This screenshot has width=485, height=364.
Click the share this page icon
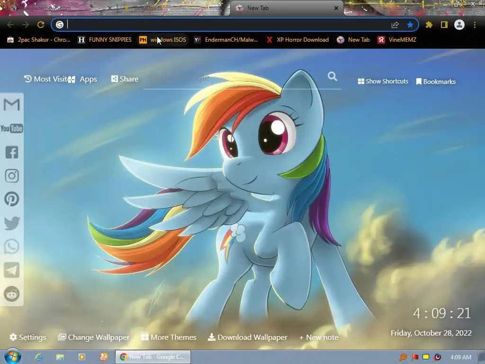point(395,25)
